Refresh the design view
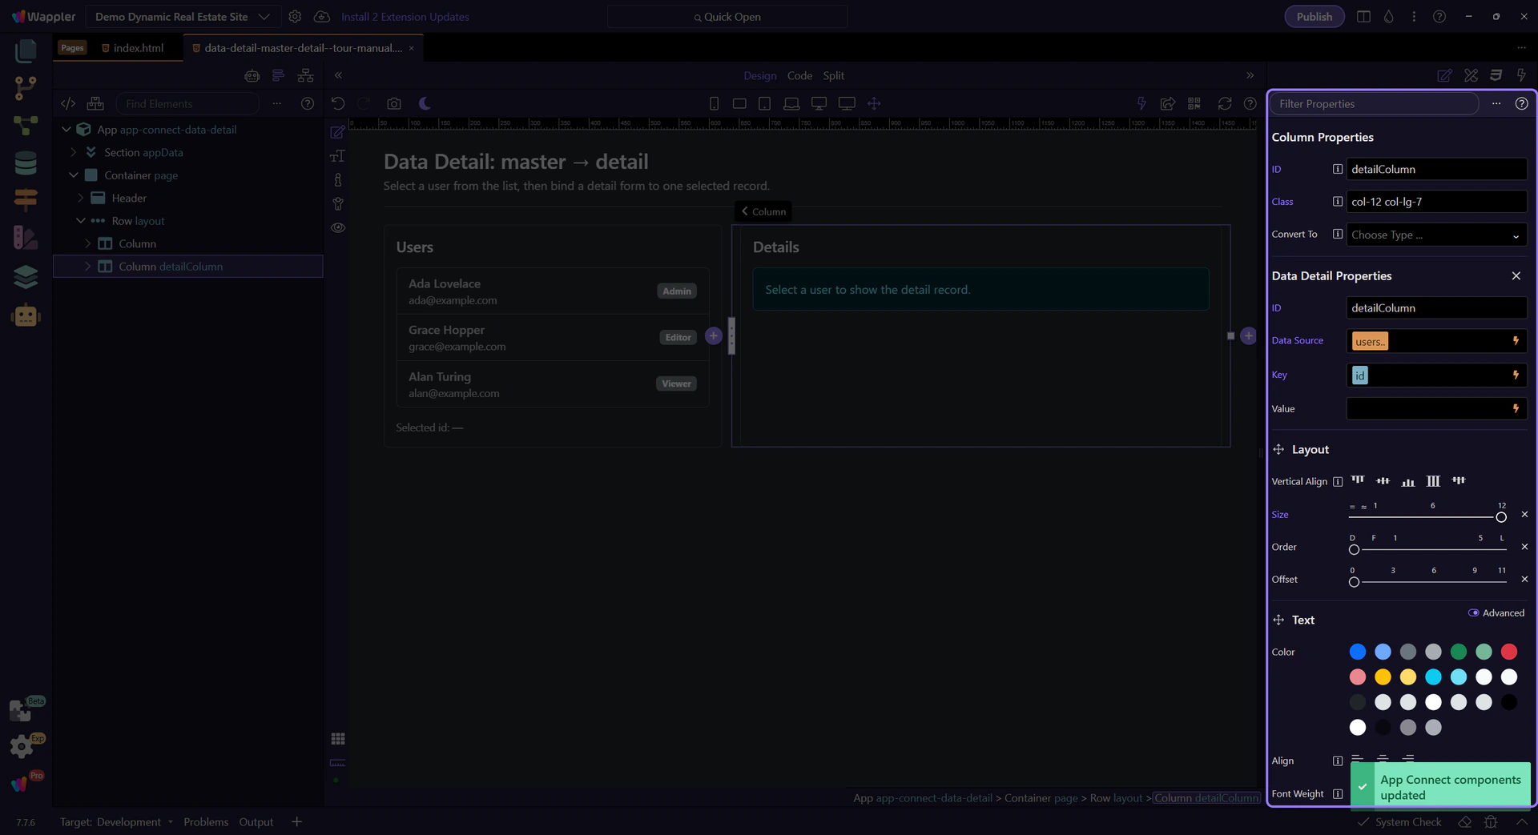The width and height of the screenshot is (1538, 835). [x=1224, y=103]
